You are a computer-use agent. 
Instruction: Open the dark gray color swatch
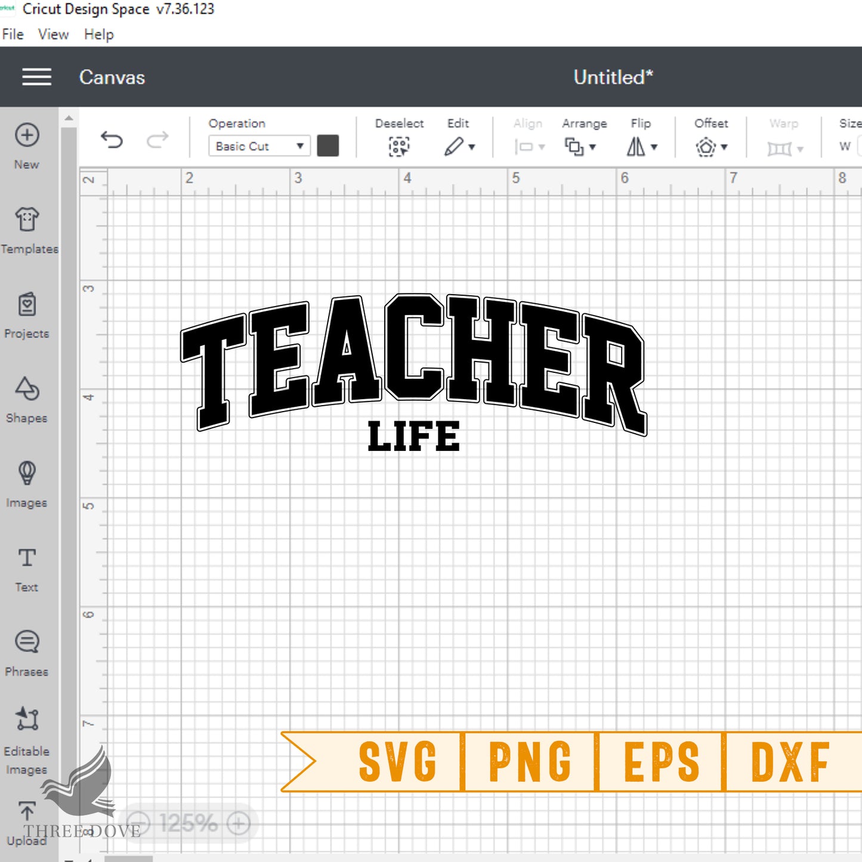328,146
